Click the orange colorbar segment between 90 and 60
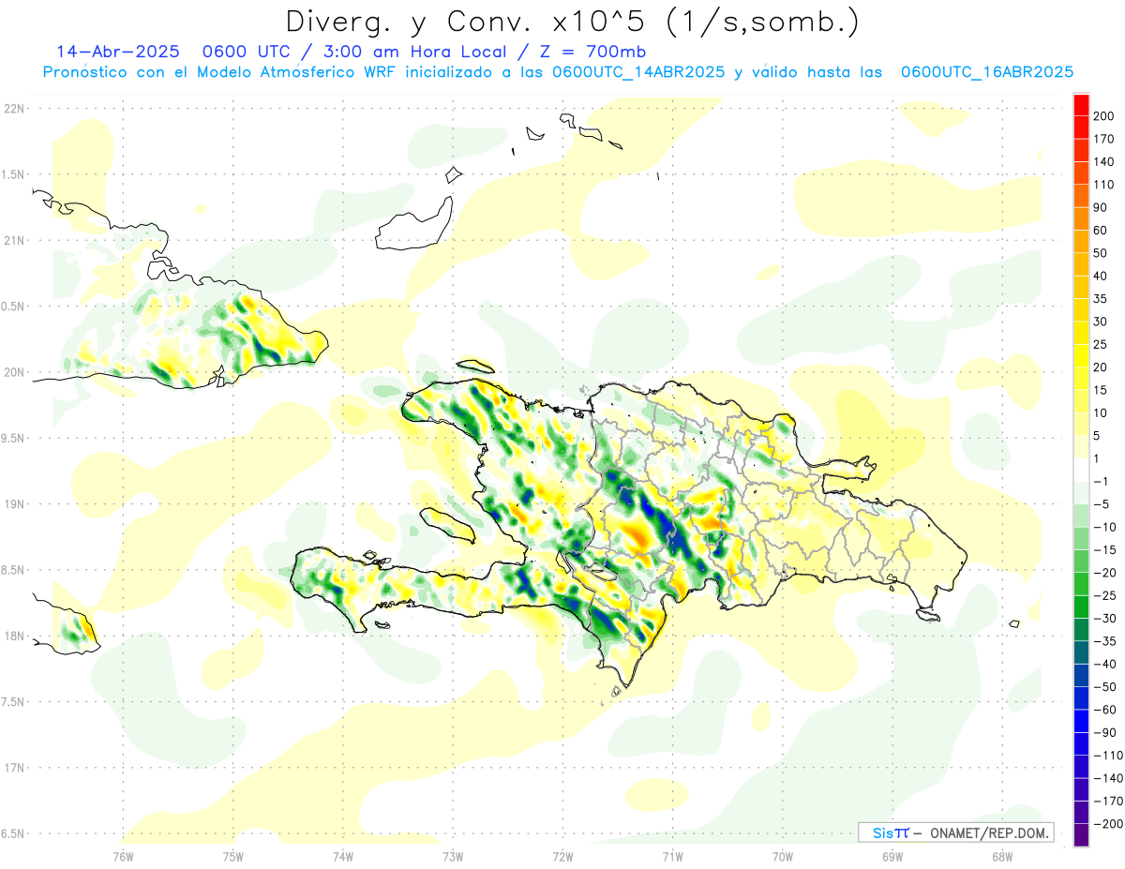This screenshot has width=1125, height=869. coord(1081,218)
